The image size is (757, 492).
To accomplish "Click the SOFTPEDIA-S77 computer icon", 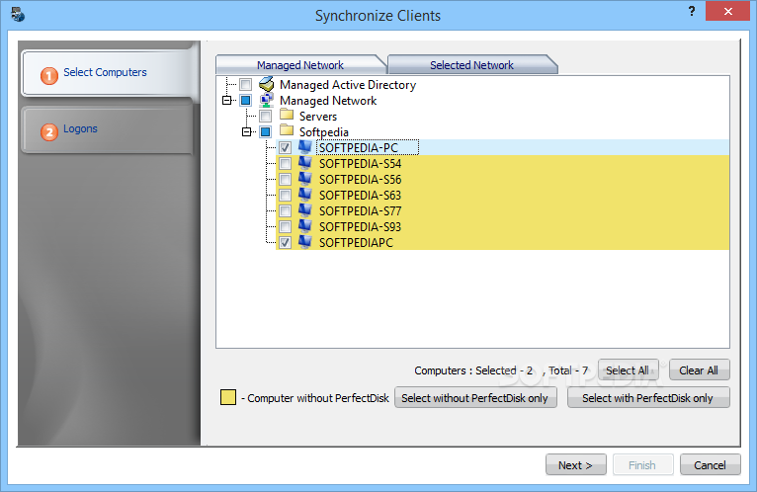I will (x=305, y=210).
